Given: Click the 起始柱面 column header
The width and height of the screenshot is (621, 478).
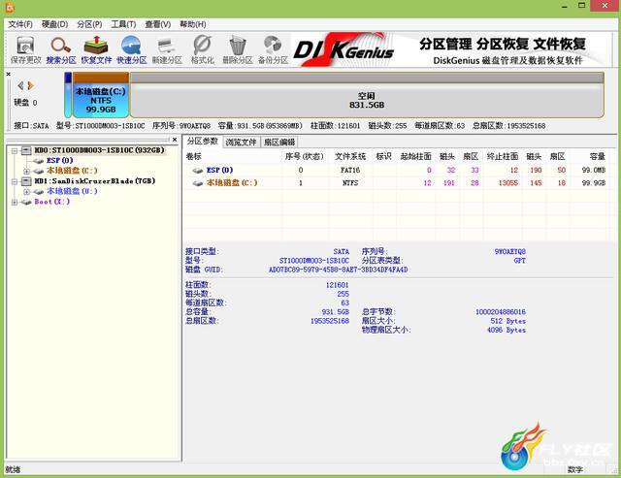Looking at the screenshot, I should pos(415,157).
